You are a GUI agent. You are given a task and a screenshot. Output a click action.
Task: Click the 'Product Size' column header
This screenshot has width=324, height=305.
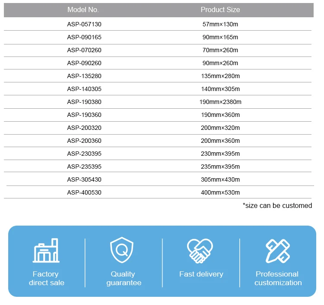[x=220, y=9]
